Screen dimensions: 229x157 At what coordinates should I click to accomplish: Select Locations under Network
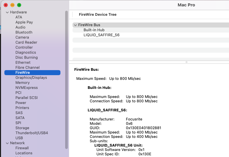click(x=24, y=153)
